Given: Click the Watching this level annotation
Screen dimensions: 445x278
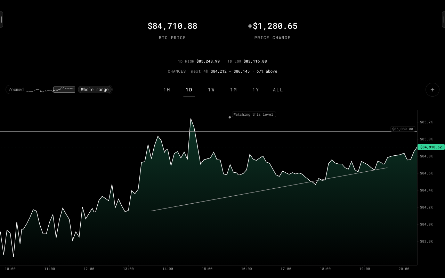Looking at the screenshot, I should (254, 114).
